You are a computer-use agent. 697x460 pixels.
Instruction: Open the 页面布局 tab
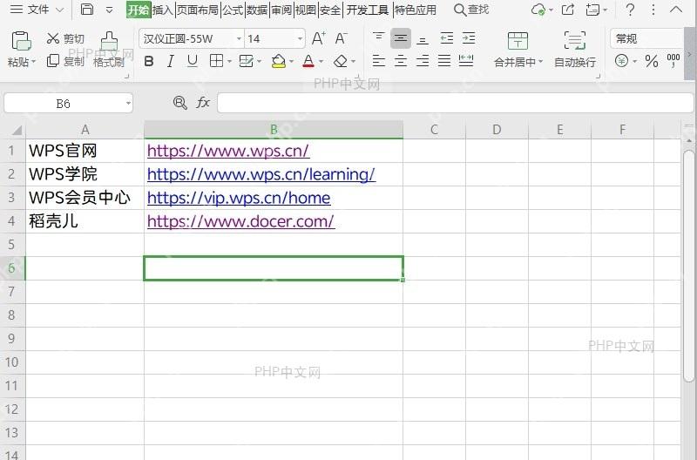pos(198,10)
